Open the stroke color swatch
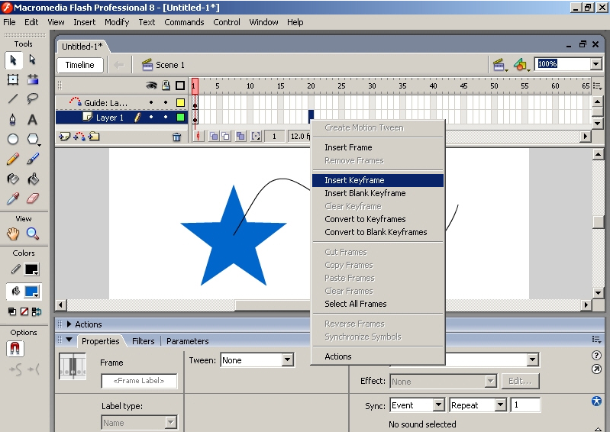The image size is (610, 432). click(31, 269)
